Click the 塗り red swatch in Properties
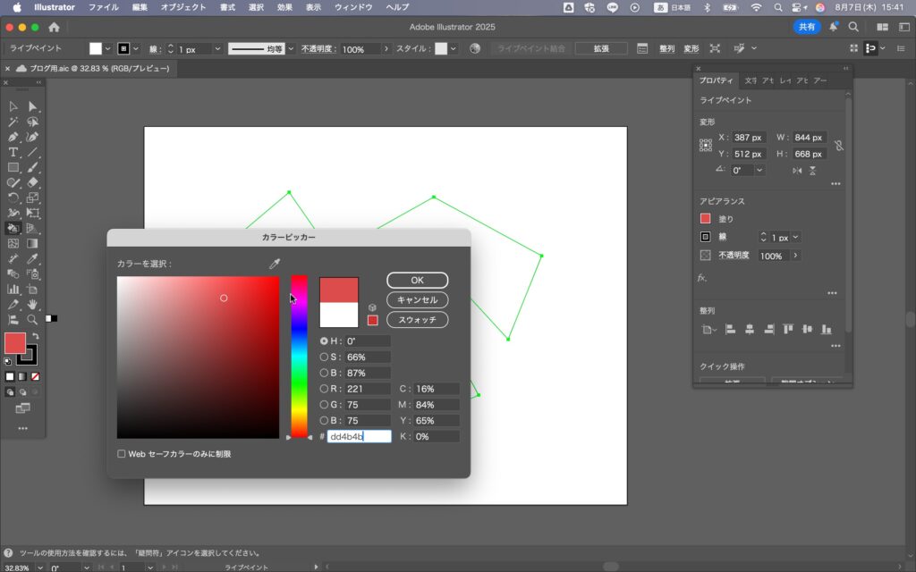This screenshot has height=572, width=916. (x=706, y=218)
